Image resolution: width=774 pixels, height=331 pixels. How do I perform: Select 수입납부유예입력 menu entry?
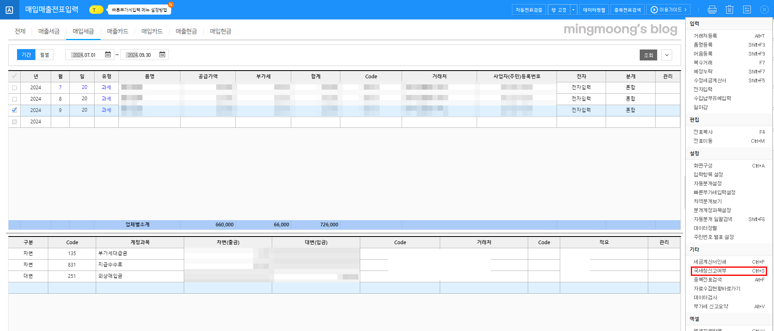(712, 99)
